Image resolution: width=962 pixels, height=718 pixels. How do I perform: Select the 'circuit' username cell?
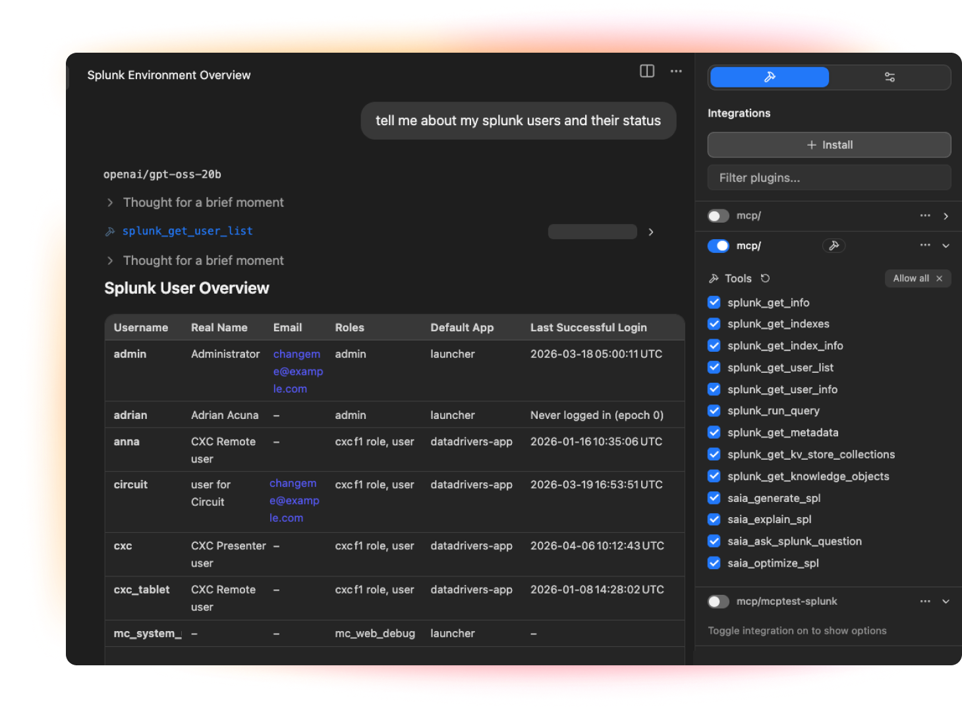[130, 484]
